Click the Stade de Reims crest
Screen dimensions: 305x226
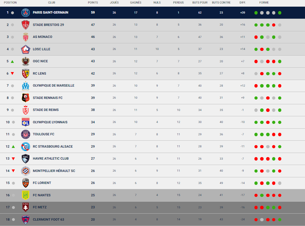[26, 110]
